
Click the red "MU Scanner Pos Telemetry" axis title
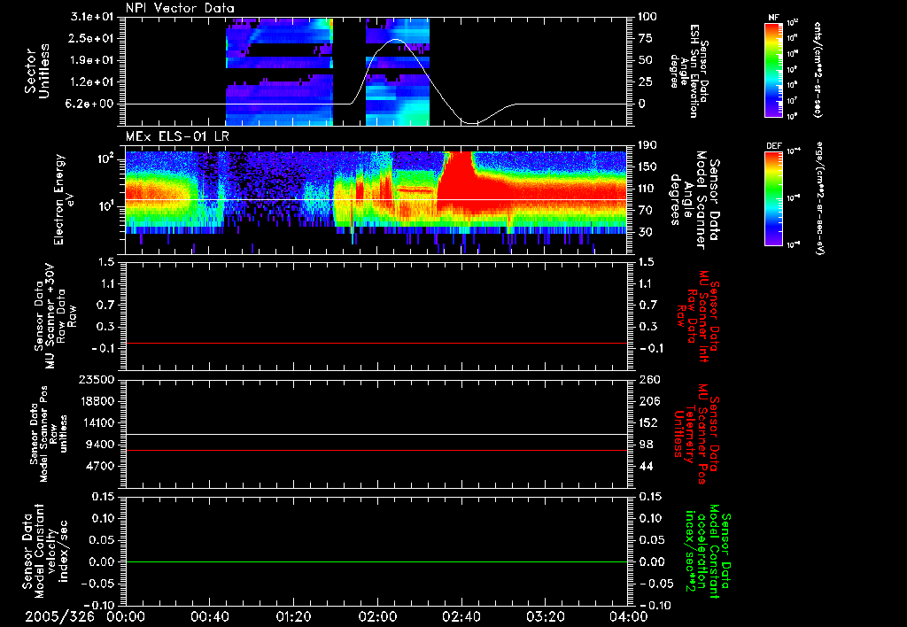pyautogui.click(x=697, y=434)
